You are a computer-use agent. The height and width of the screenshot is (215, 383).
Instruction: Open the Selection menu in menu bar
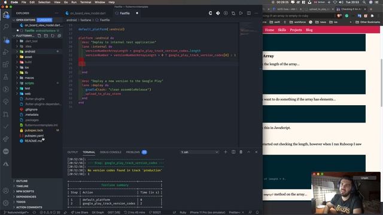pyautogui.click(x=44, y=2)
